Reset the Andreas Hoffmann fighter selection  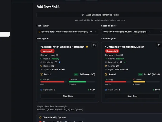(94, 45)
